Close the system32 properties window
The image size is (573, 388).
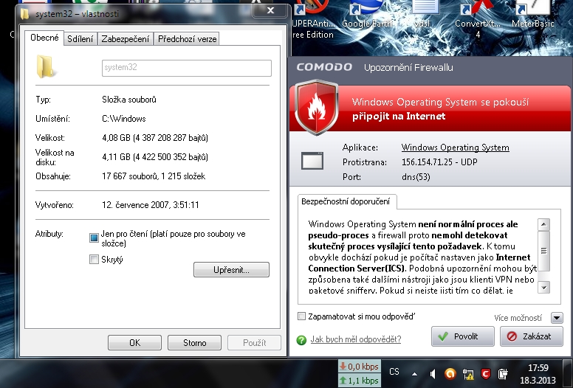(270, 10)
